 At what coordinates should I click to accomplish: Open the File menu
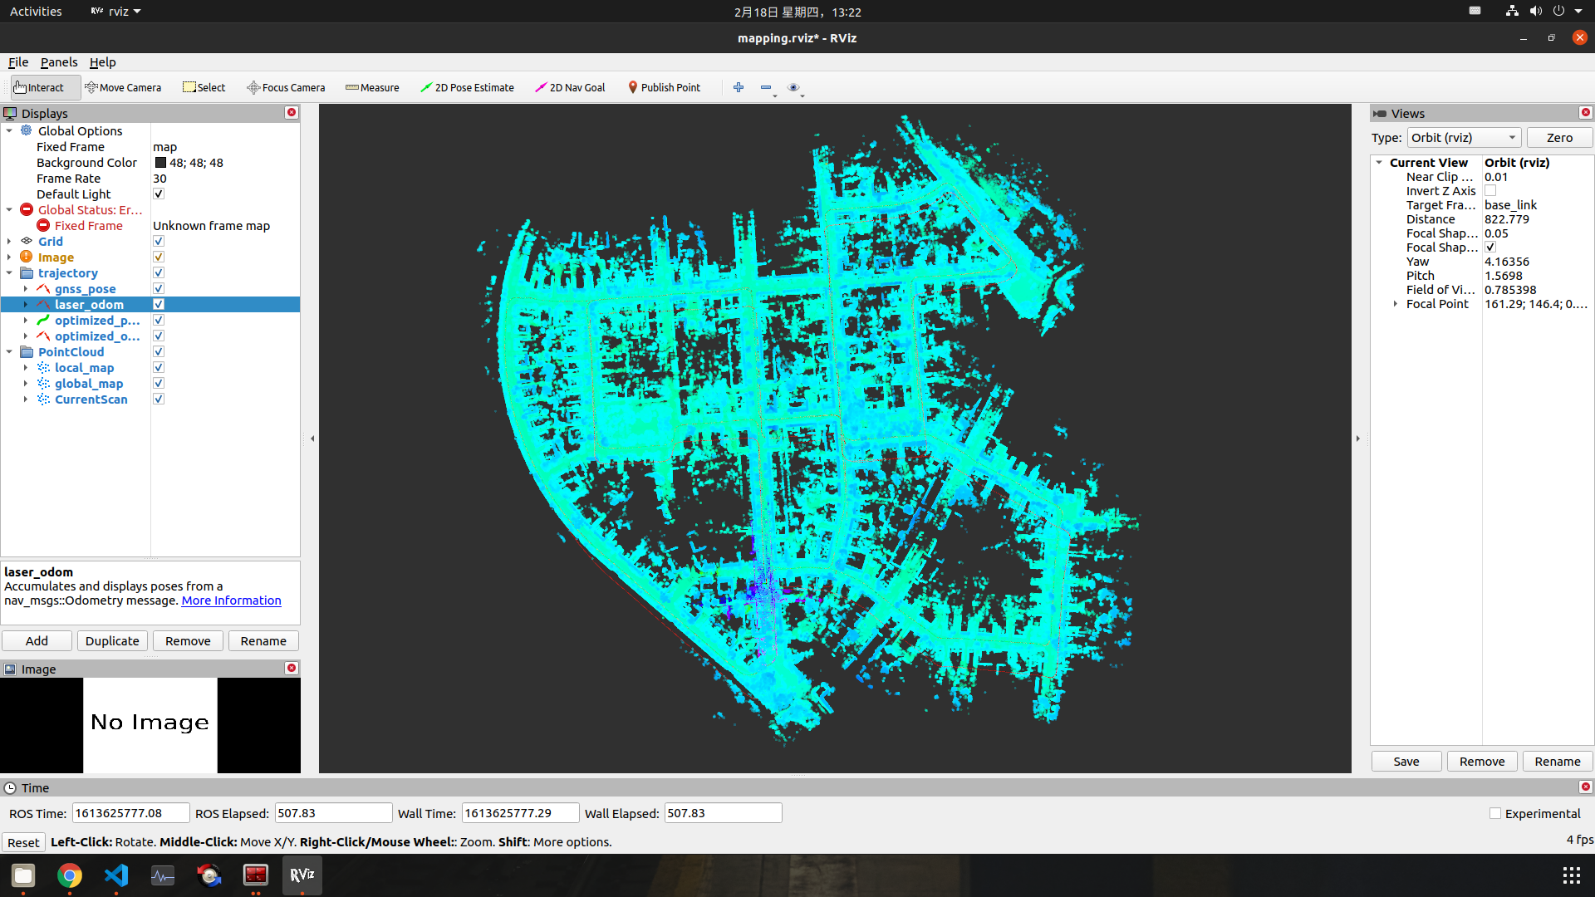(18, 62)
